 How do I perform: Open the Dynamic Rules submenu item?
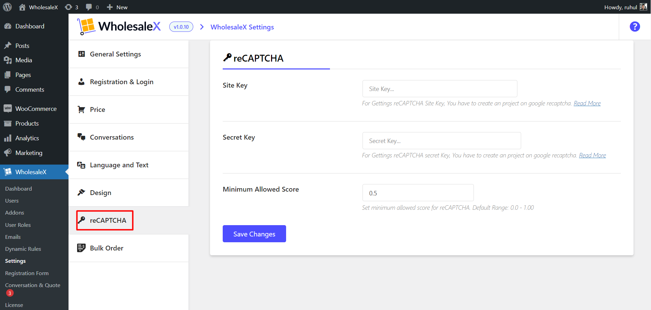(x=23, y=249)
